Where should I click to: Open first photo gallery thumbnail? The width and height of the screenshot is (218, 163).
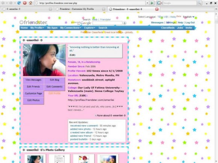pos(35,159)
